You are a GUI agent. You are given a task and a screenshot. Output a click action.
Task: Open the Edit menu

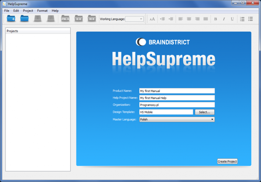pos(16,11)
